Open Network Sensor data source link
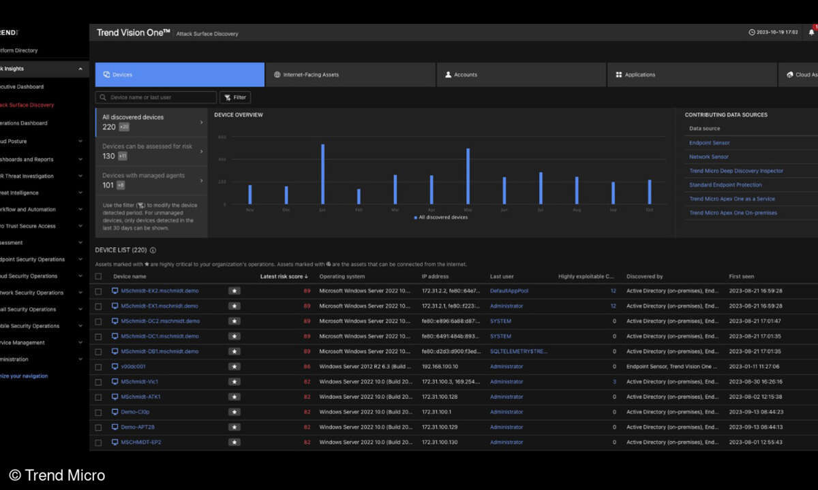818x490 pixels. [x=709, y=157]
